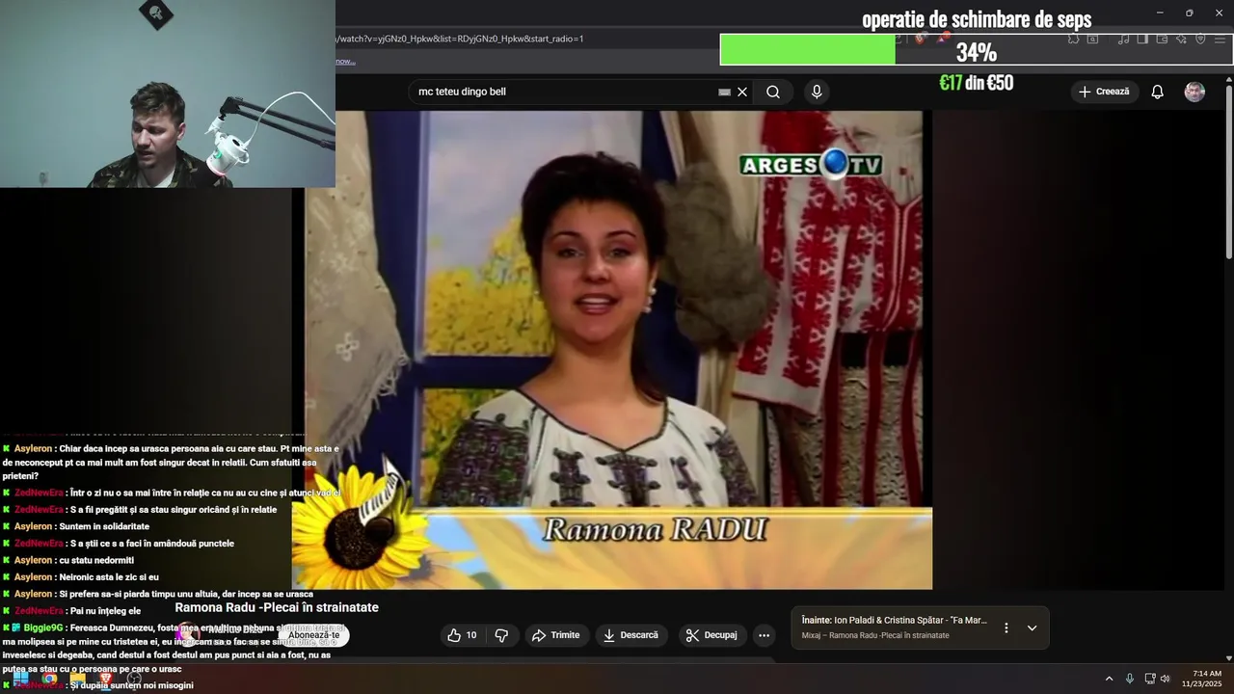Click Înainte: Ion Paladi & Cristina Spătar next-up text
The width and height of the screenshot is (1234, 694).
click(x=894, y=620)
